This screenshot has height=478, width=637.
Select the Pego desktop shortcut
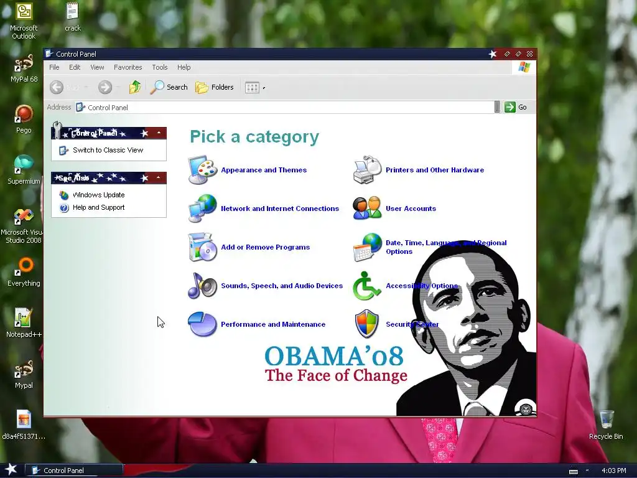tap(24, 119)
